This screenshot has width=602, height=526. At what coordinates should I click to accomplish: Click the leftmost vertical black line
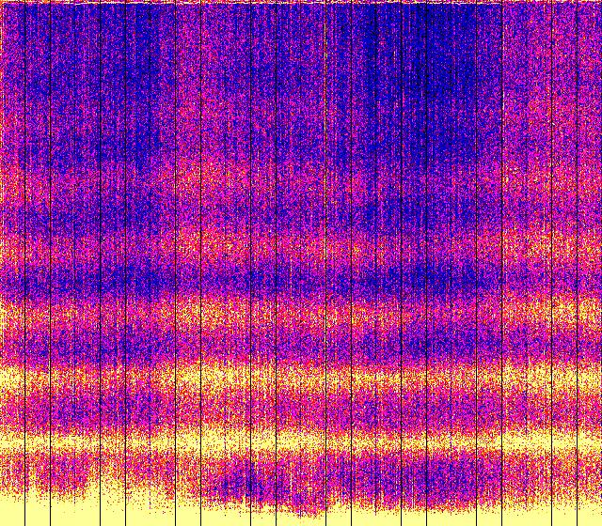tap(24, 263)
